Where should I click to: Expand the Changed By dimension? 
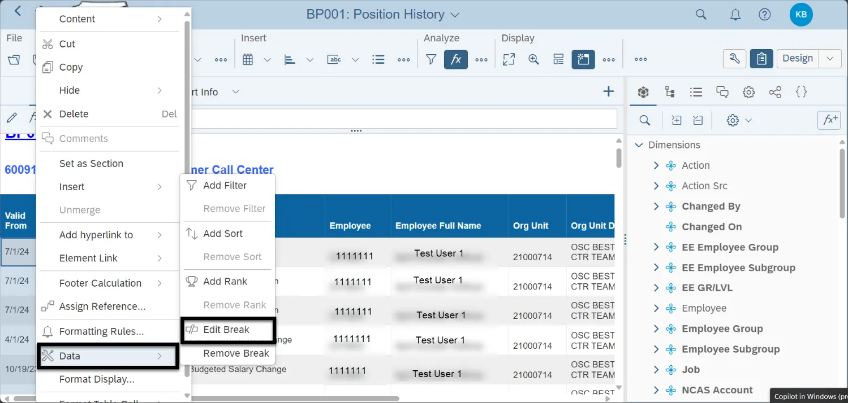[x=656, y=207]
